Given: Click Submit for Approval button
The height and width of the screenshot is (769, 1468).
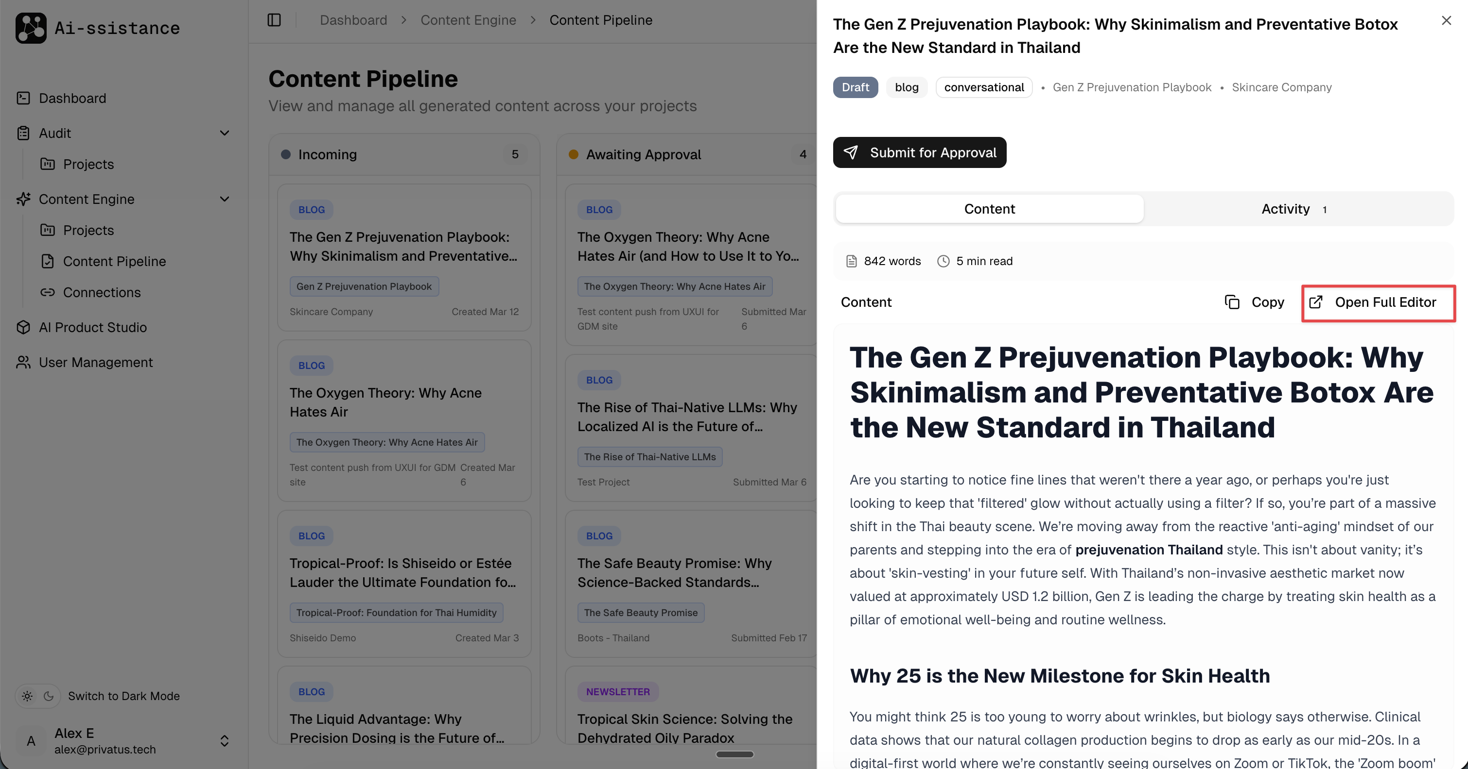Looking at the screenshot, I should click(919, 152).
